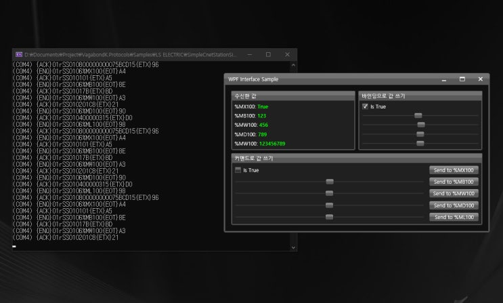The image size is (503, 303).
Task: Maximize the console window
Action: [x=268, y=54]
